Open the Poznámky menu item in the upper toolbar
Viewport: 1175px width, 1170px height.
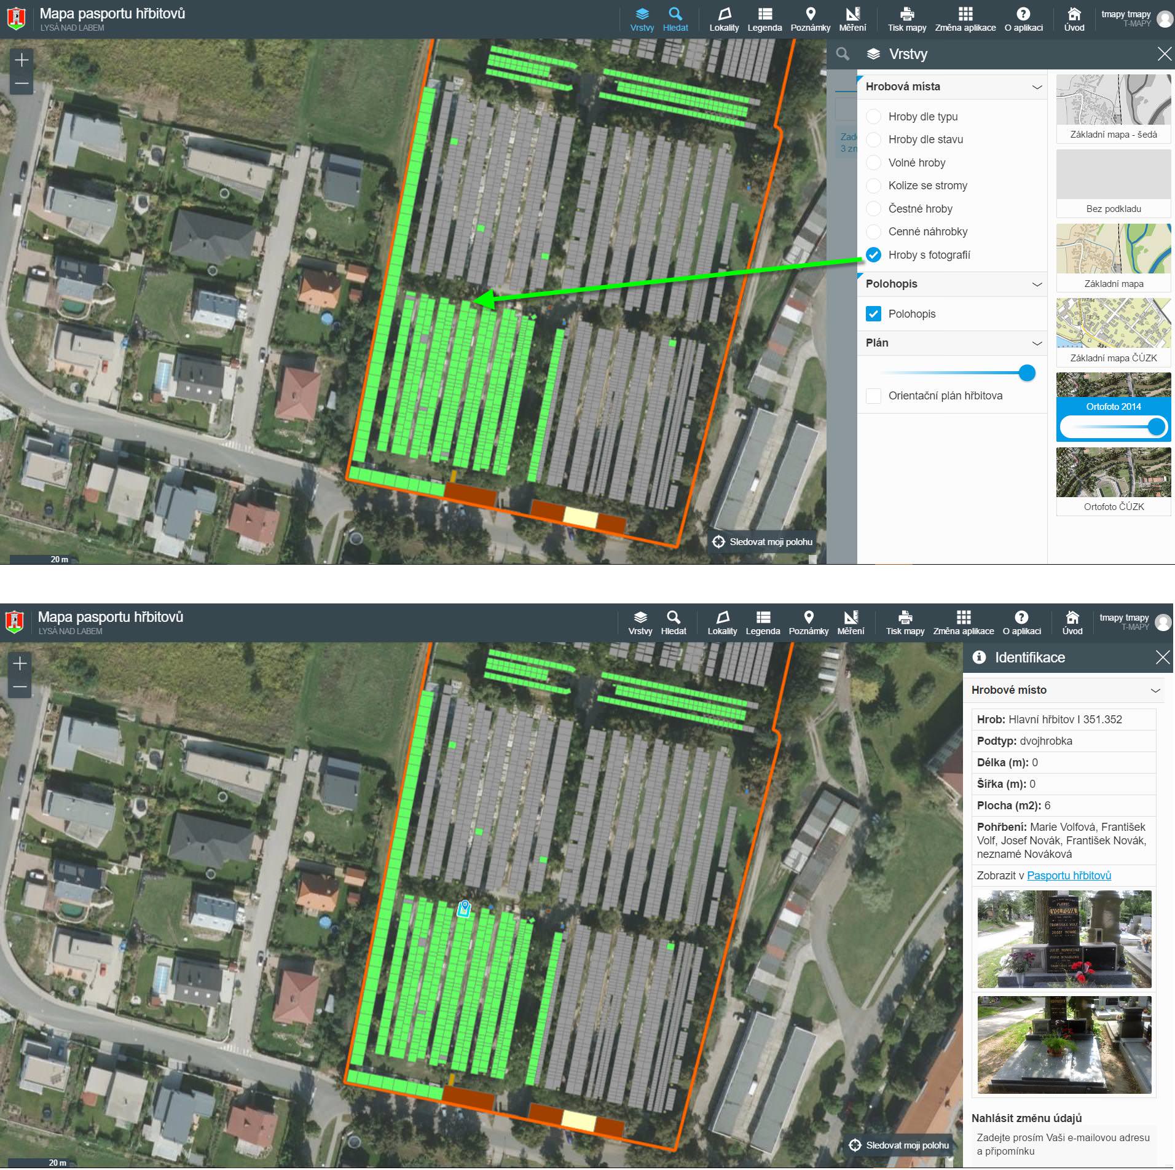click(x=810, y=19)
